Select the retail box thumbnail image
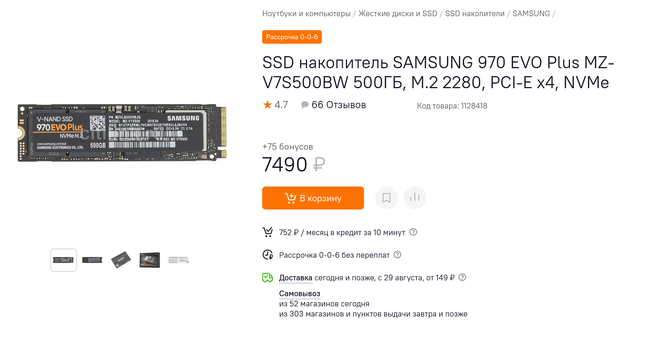Screen dimensions: 662x338 pos(150,260)
